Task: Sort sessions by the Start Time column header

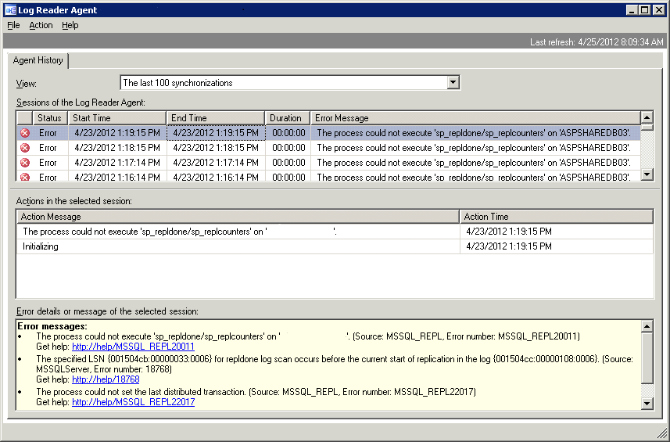Action: 117,118
